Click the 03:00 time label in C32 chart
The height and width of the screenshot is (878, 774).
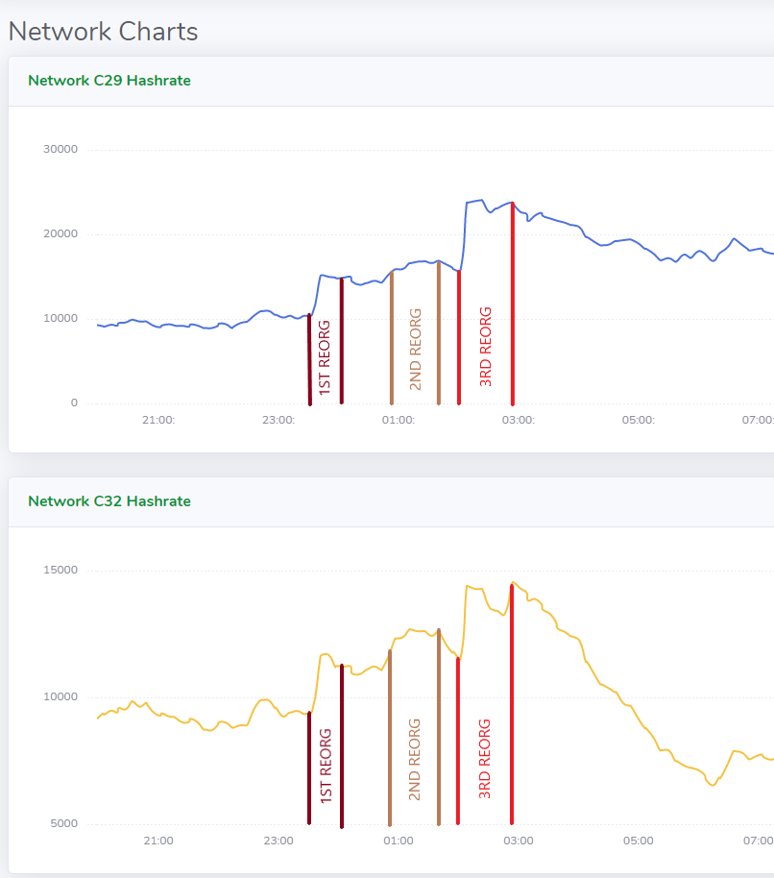519,841
